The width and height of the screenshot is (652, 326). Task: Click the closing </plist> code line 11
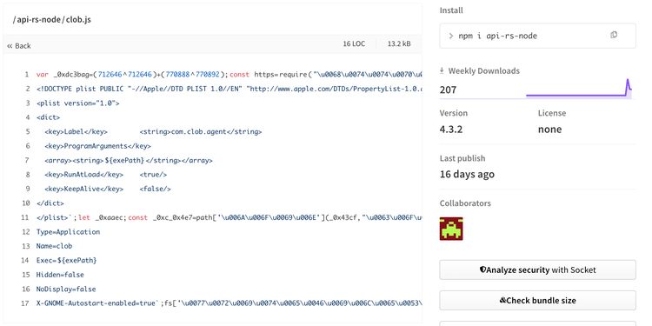pyautogui.click(x=230, y=217)
